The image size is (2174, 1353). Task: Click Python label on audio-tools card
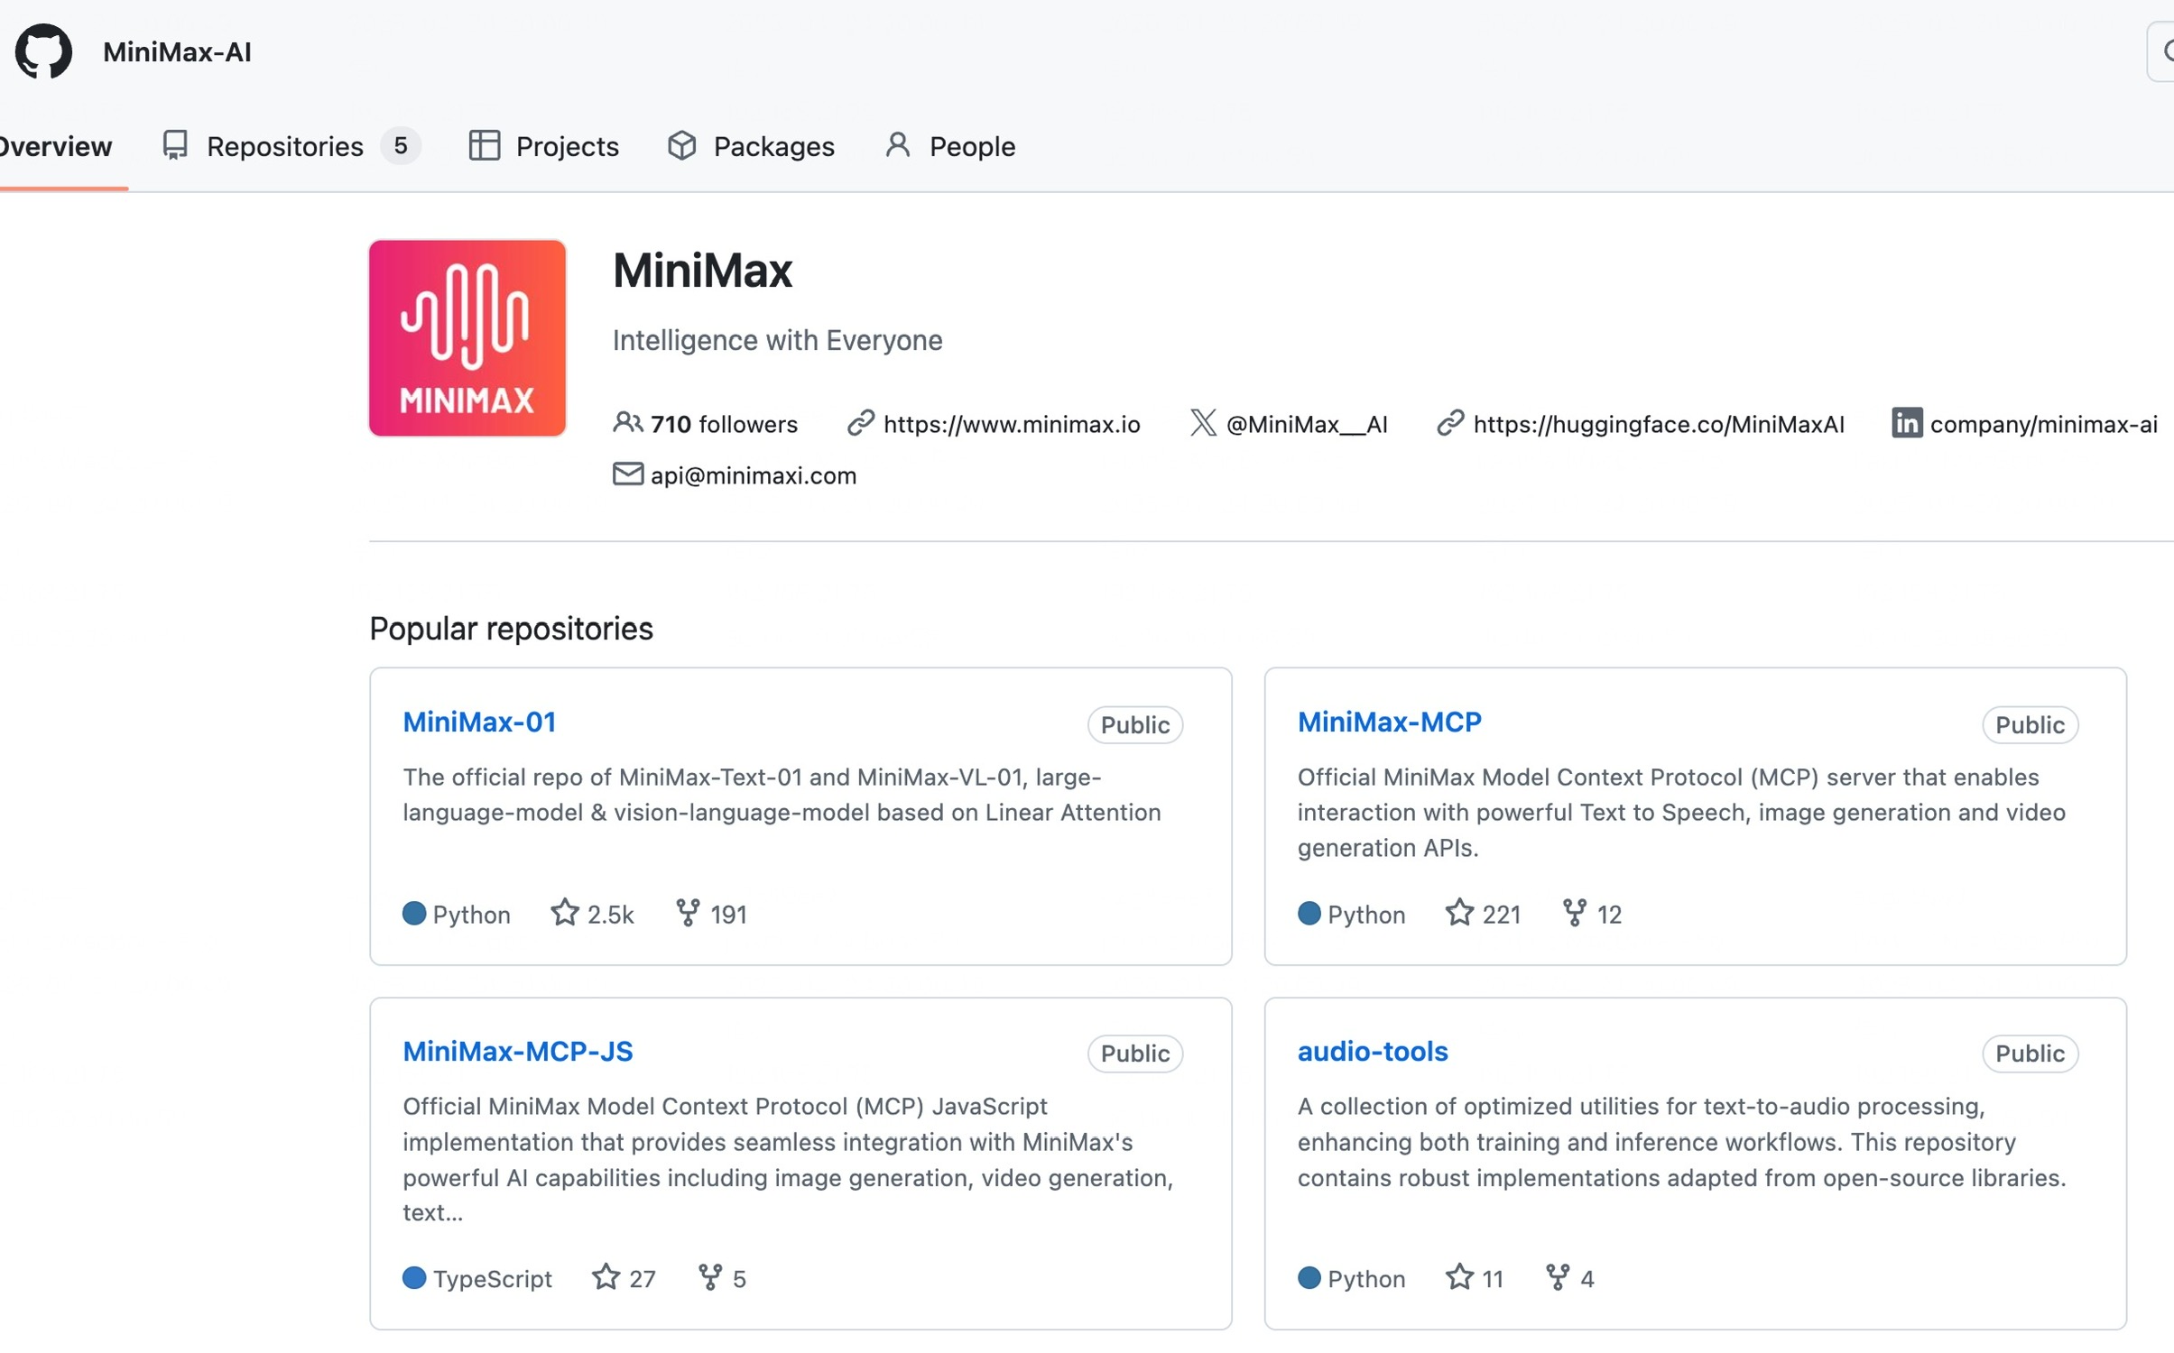(1366, 1279)
